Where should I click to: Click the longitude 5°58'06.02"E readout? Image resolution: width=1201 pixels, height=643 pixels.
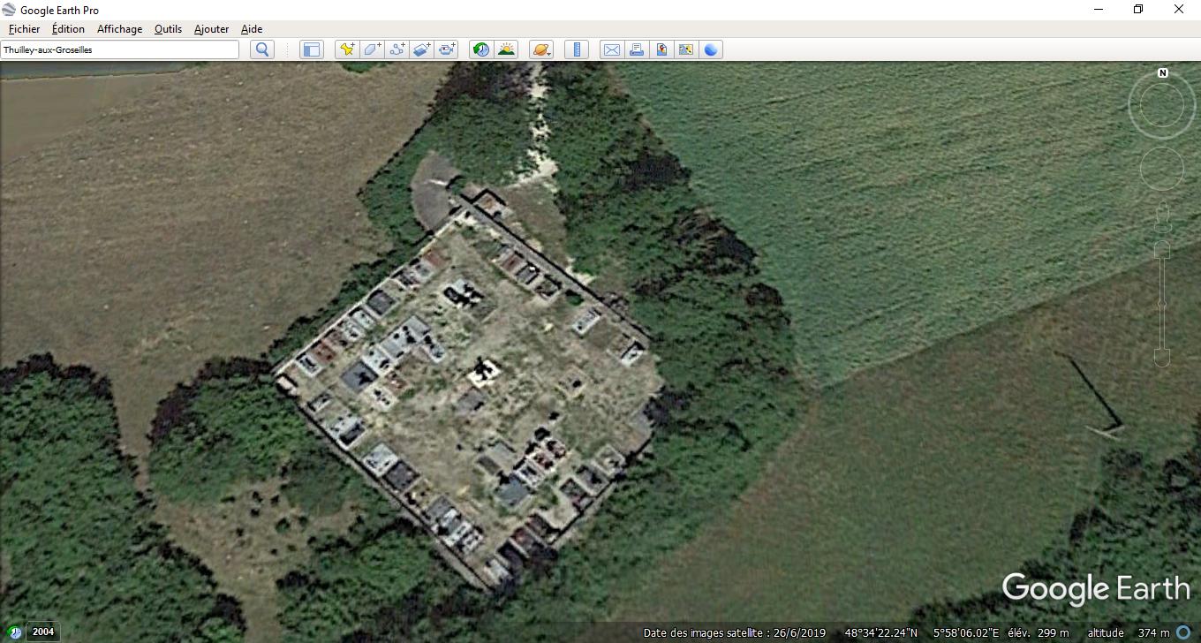[966, 632]
